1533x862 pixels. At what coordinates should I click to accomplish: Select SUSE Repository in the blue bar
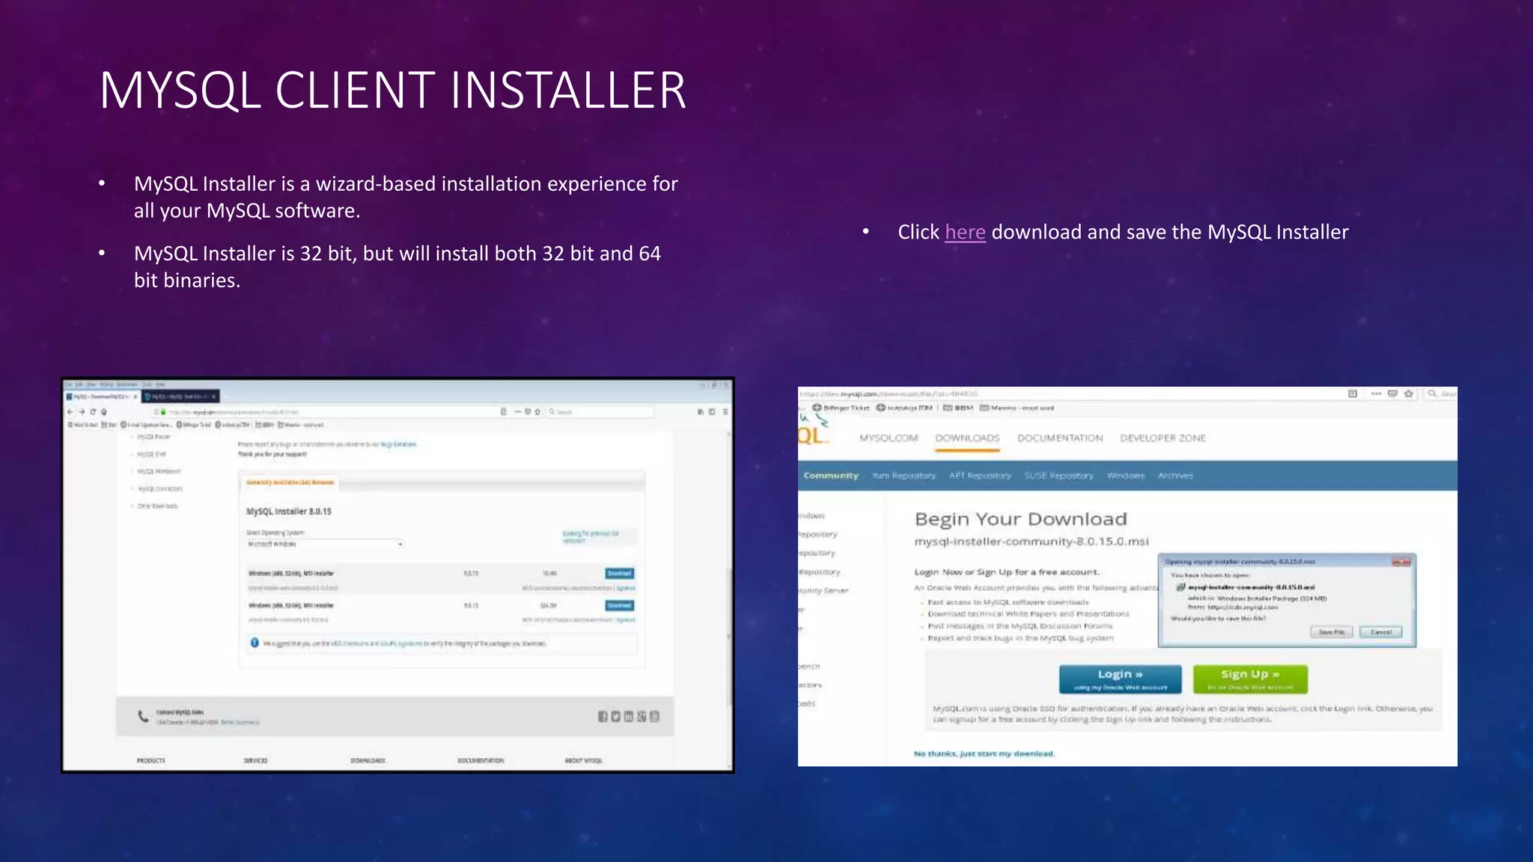tap(1058, 476)
